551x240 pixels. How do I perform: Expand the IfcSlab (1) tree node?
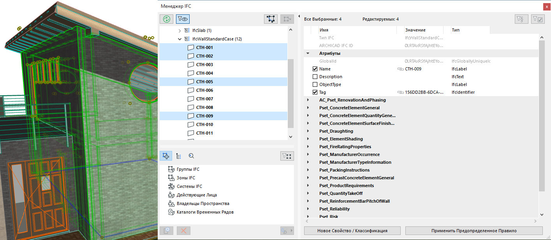tap(180, 30)
